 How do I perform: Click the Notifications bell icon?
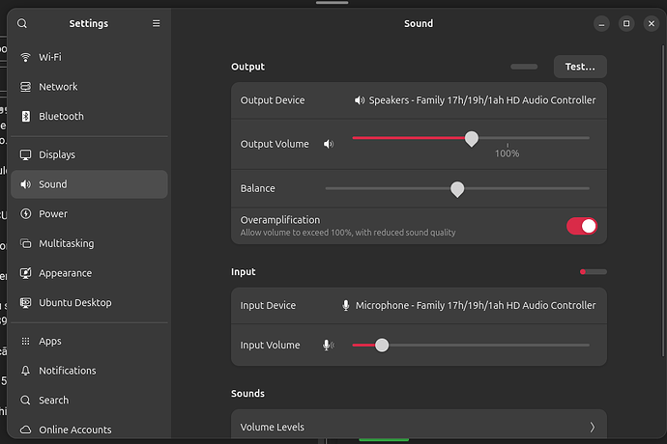25,371
